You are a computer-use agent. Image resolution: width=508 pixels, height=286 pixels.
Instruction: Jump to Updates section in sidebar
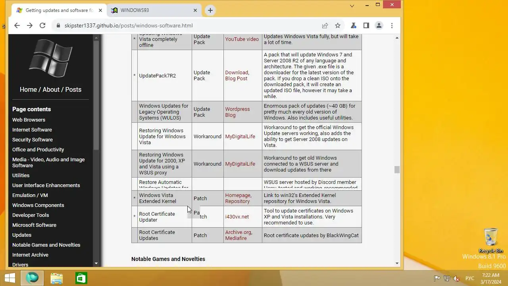tap(22, 235)
